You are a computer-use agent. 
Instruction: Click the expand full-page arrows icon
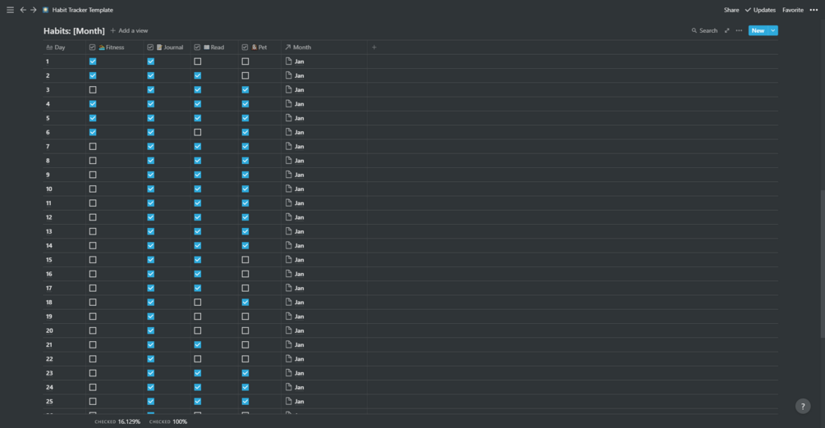pyautogui.click(x=726, y=30)
